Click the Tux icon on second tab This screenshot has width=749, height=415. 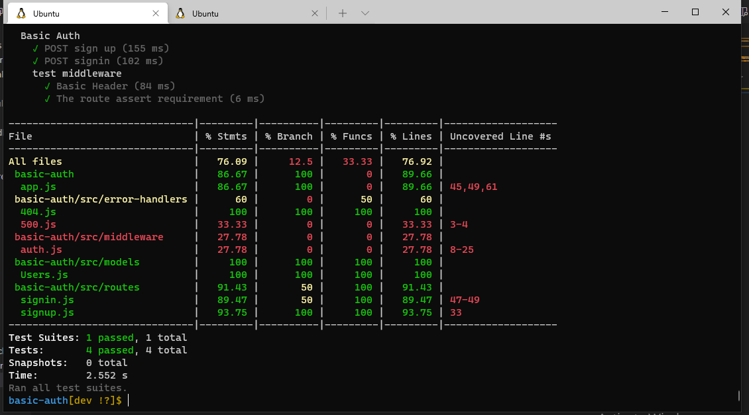180,13
